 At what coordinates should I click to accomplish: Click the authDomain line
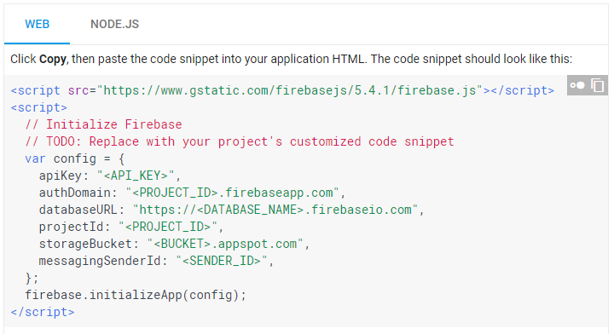pos(192,193)
